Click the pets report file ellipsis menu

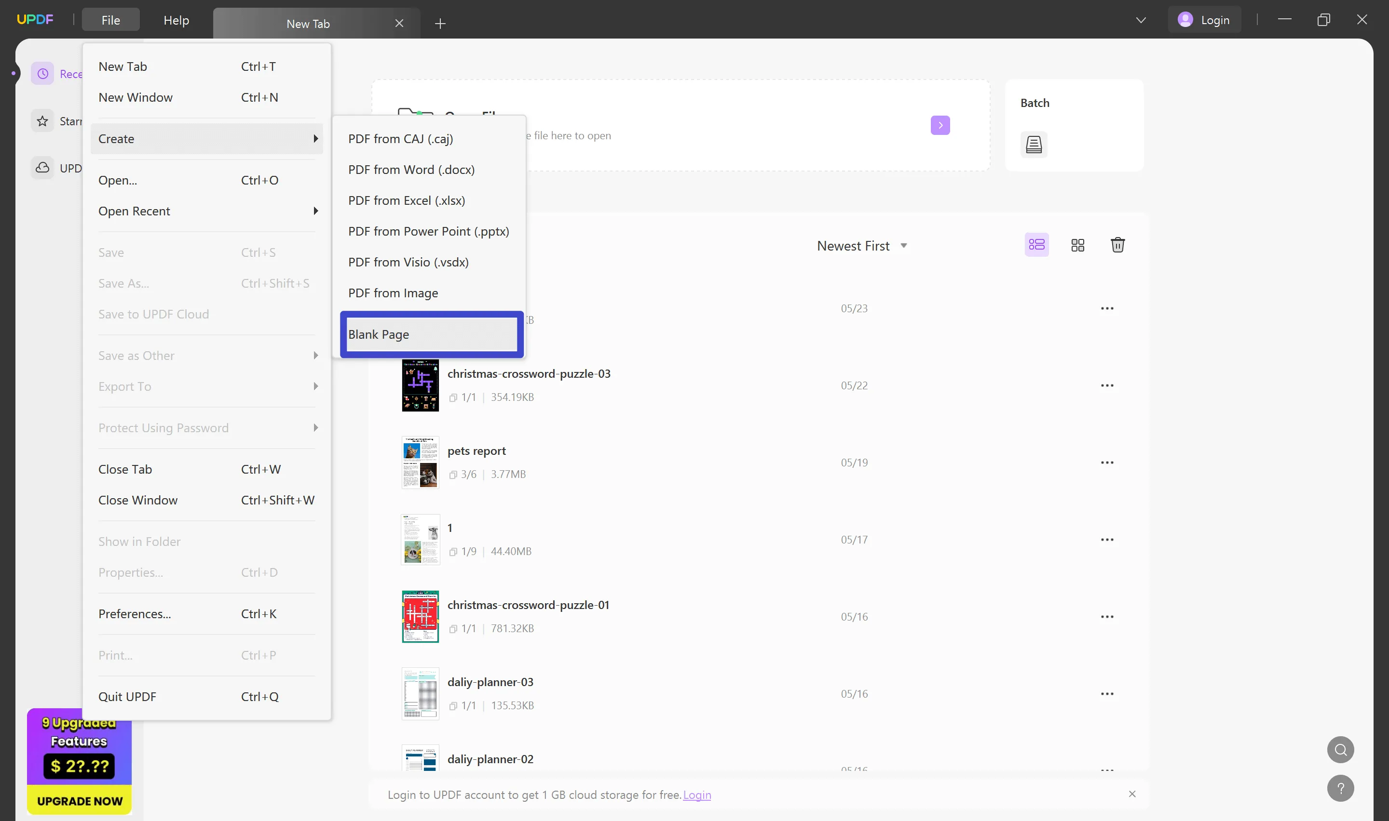coord(1106,461)
